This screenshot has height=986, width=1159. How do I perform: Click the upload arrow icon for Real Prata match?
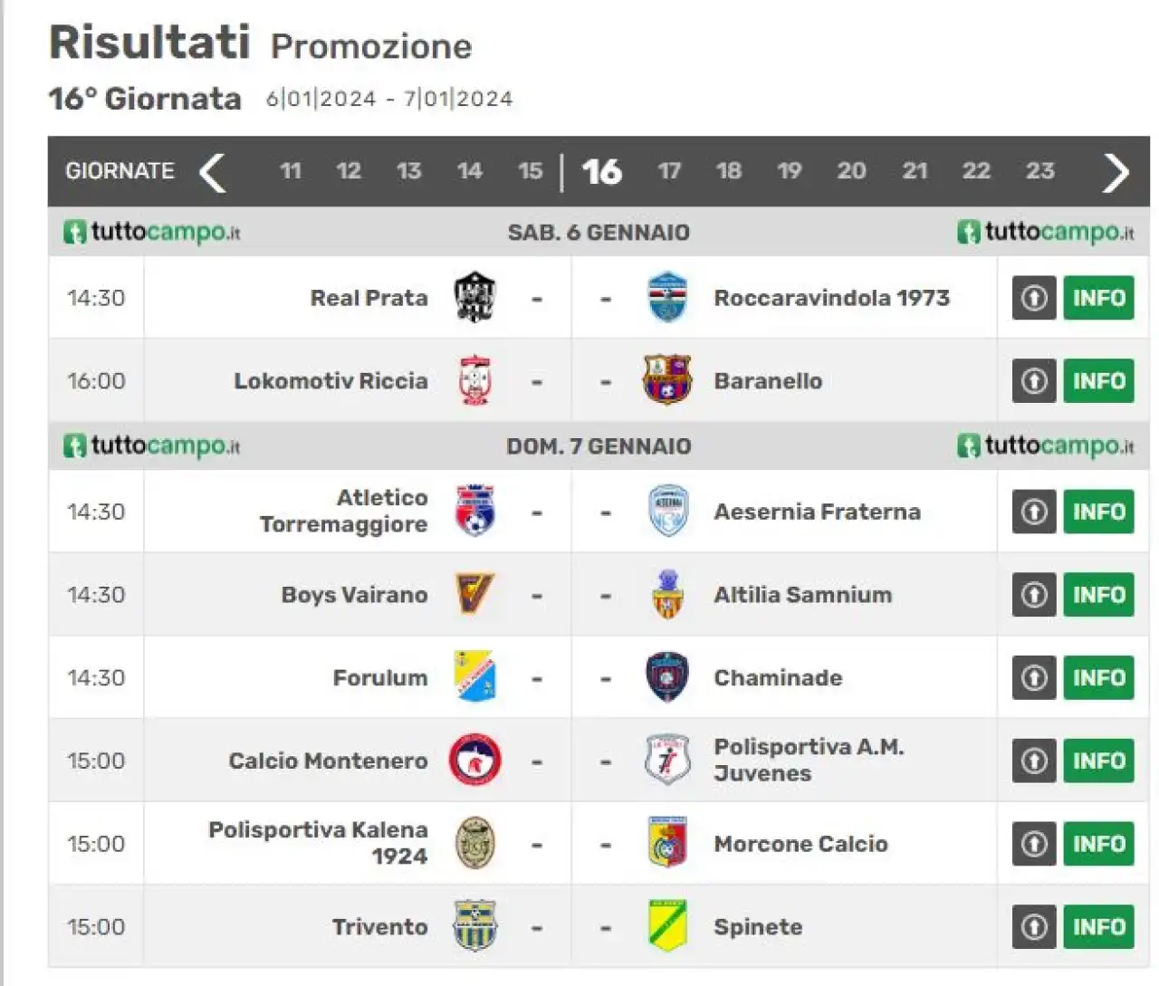point(1034,298)
